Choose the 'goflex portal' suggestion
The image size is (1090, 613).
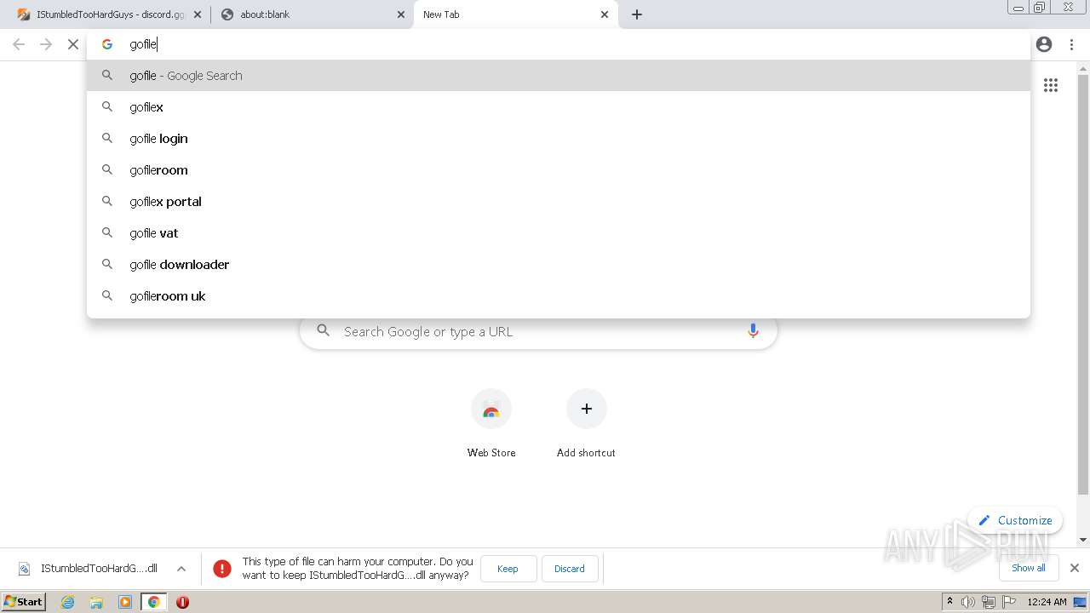559,202
